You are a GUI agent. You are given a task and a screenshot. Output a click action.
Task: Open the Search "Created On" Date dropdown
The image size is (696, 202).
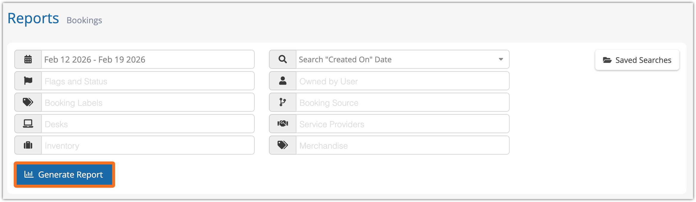[x=397, y=60]
